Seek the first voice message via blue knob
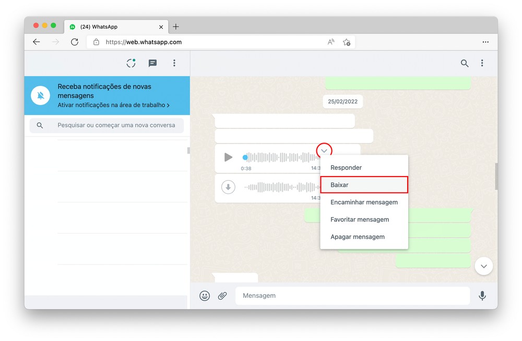 pos(245,157)
